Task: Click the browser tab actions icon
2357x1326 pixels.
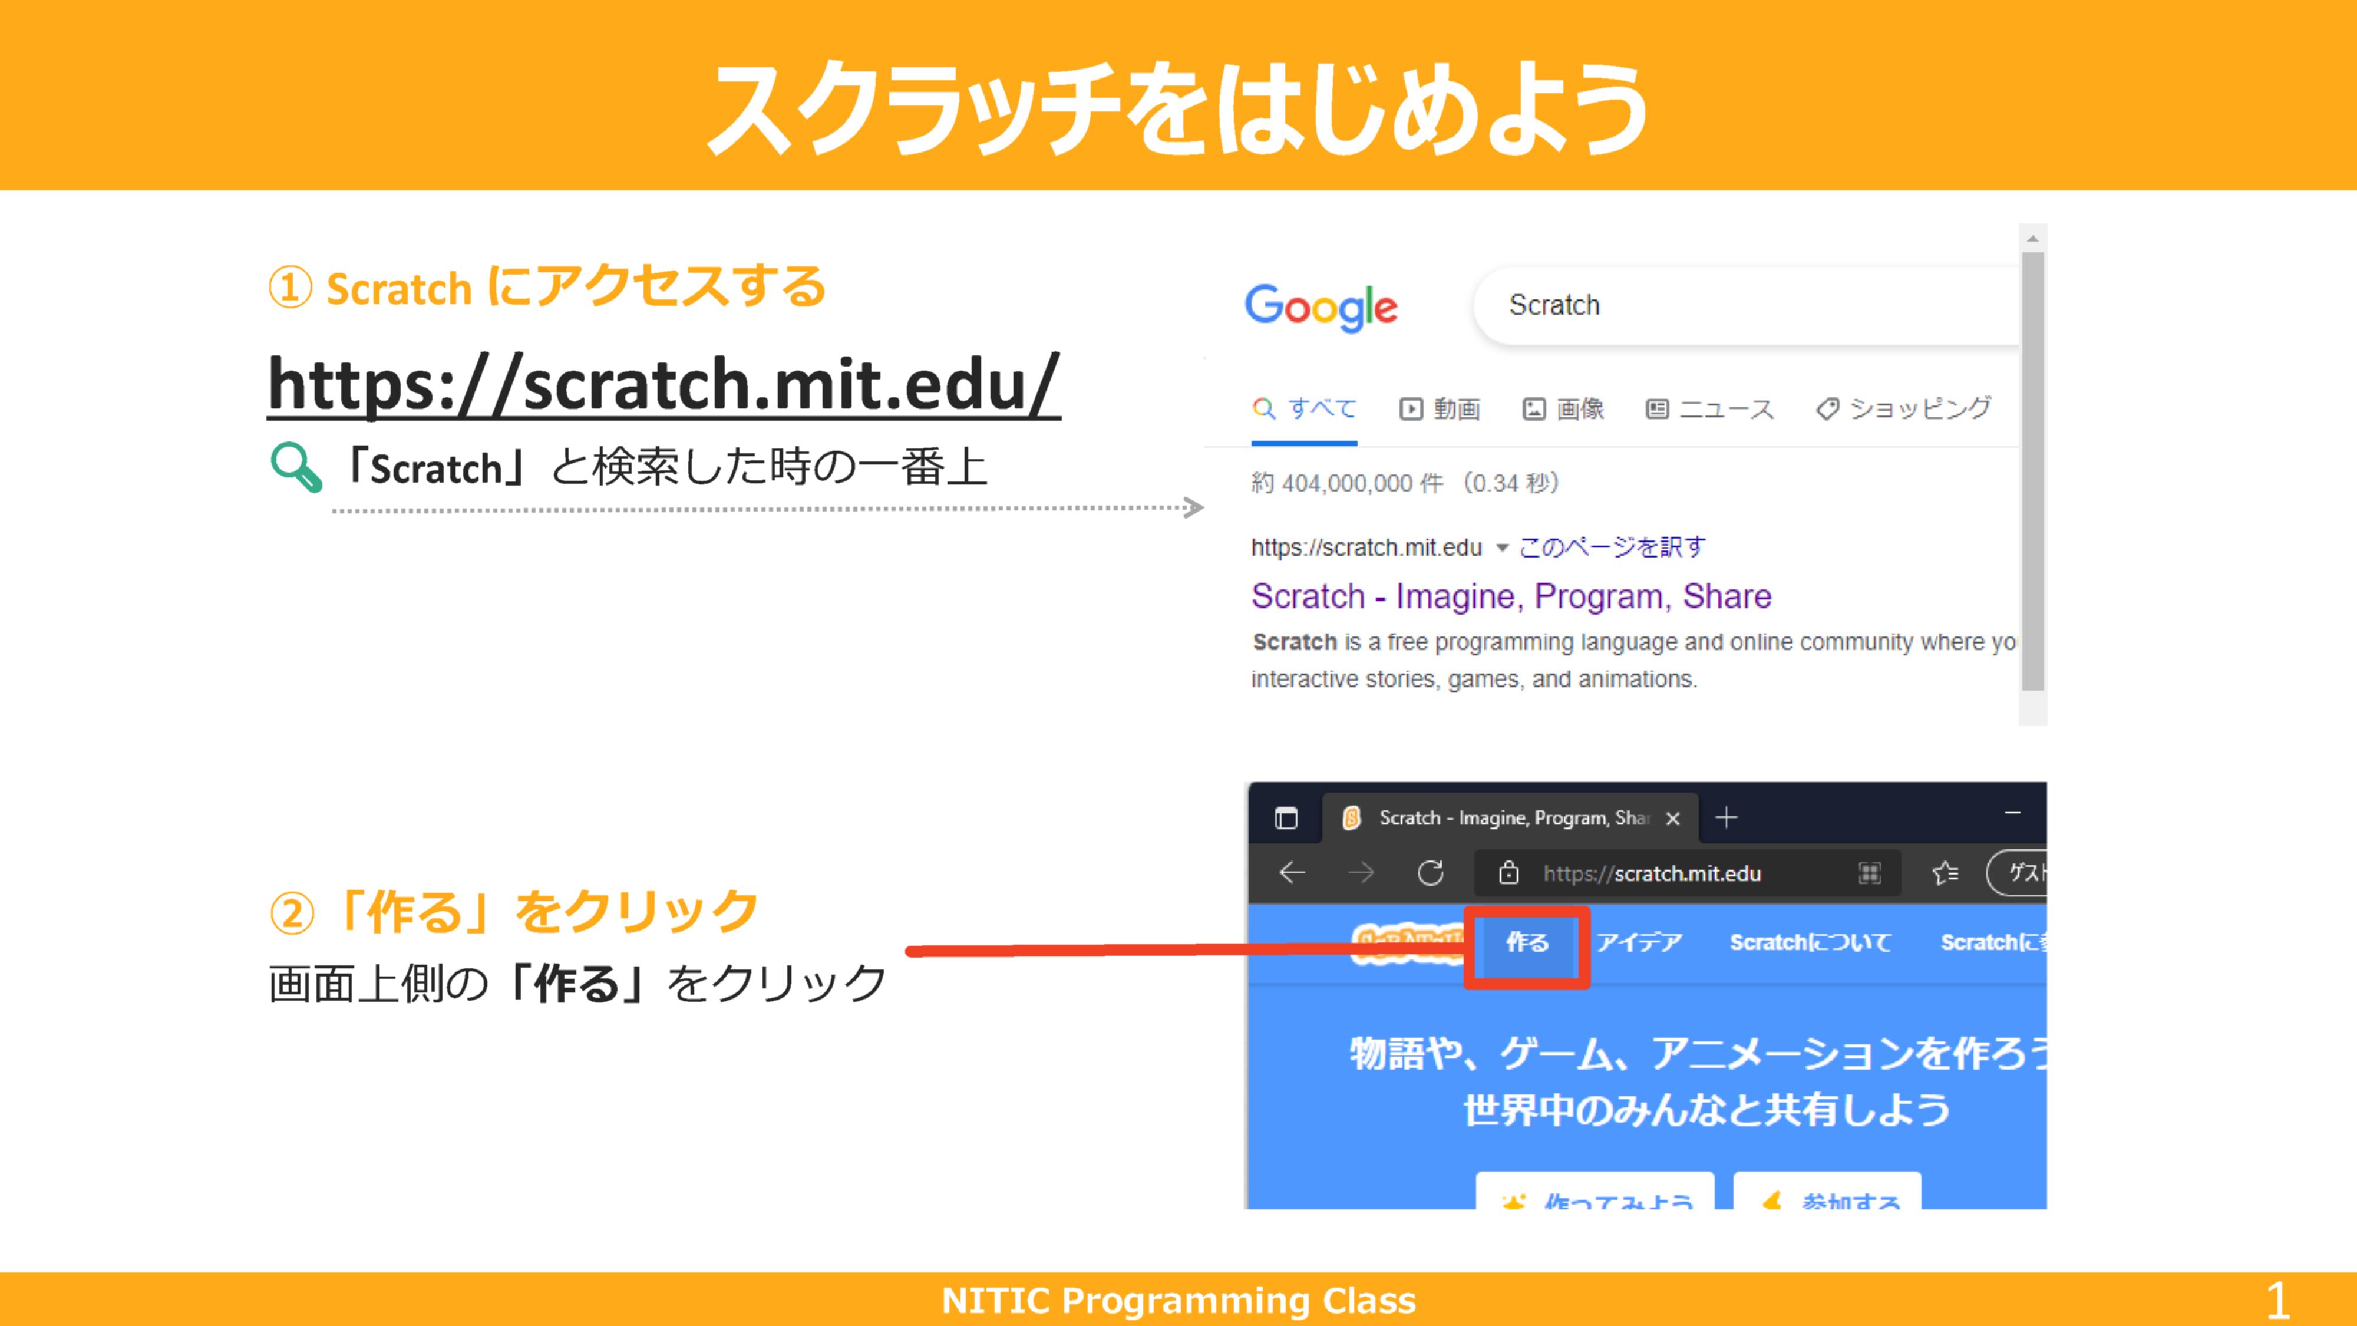Action: 1286,817
